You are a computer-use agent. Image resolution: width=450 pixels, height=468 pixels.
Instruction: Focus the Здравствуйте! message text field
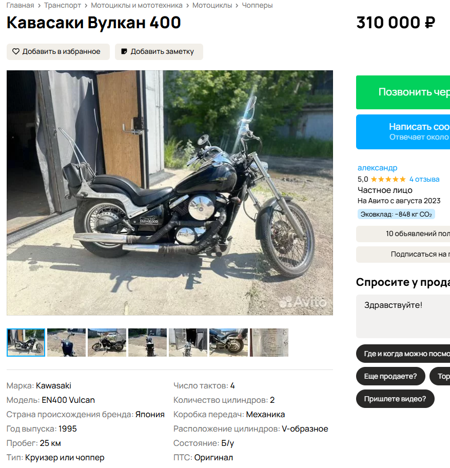point(403,317)
